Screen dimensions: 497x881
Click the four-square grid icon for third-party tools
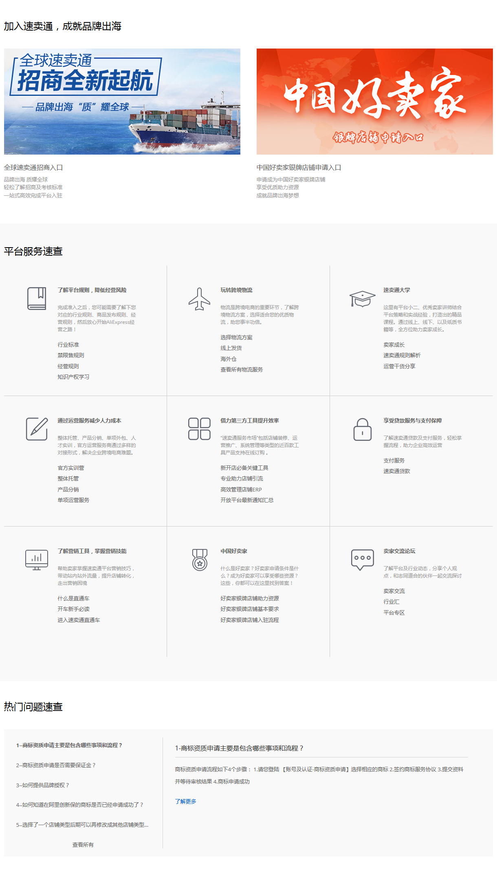(x=199, y=429)
